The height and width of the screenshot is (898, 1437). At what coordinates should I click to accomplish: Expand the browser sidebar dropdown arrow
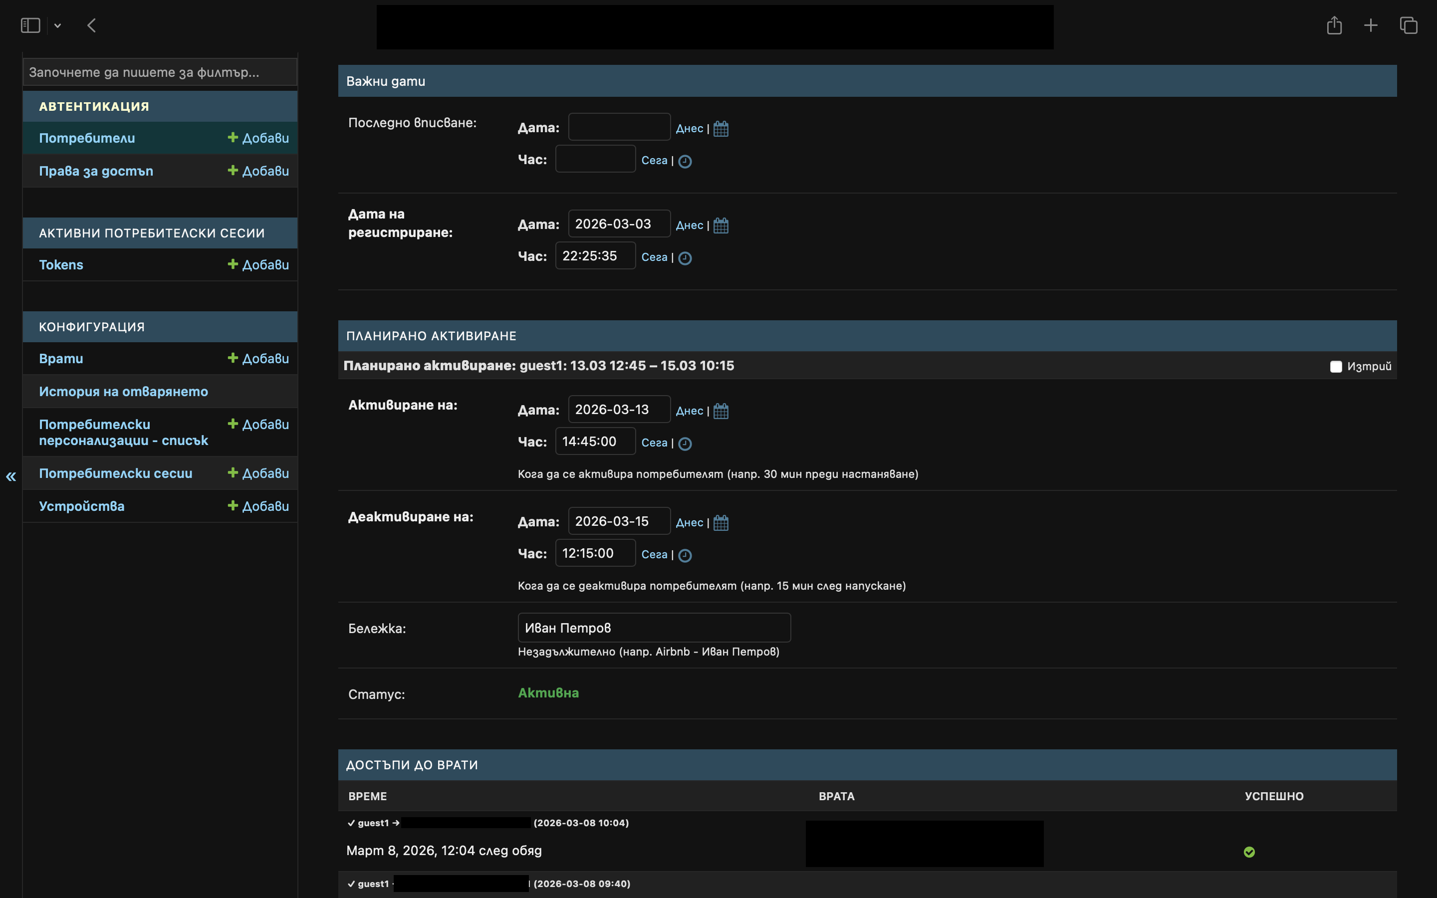pos(57,25)
